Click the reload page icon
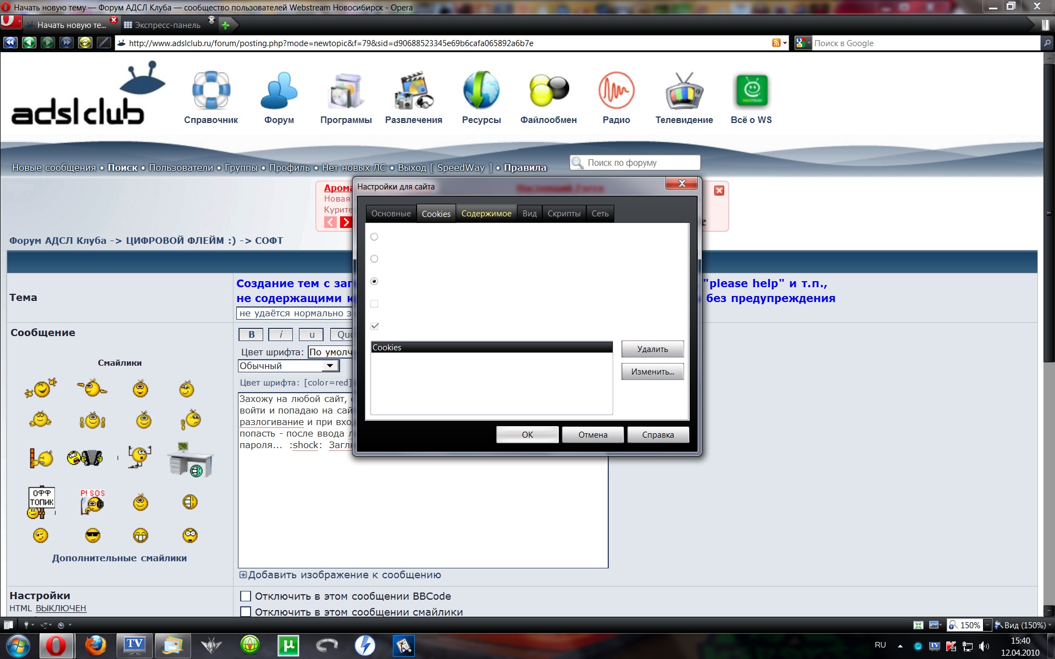The image size is (1055, 659). (85, 43)
